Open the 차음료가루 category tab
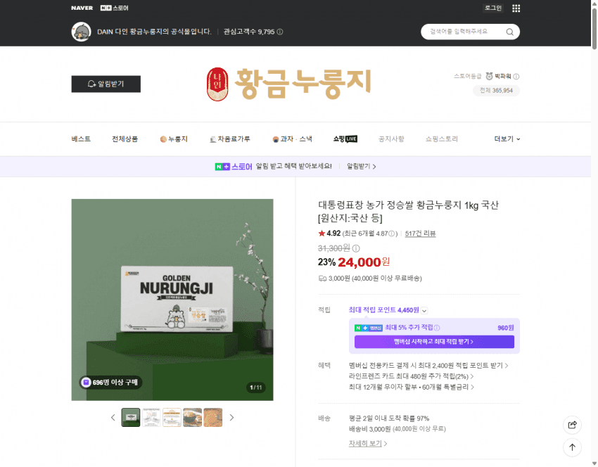Screen dimensions: 598x467 (x=230, y=139)
